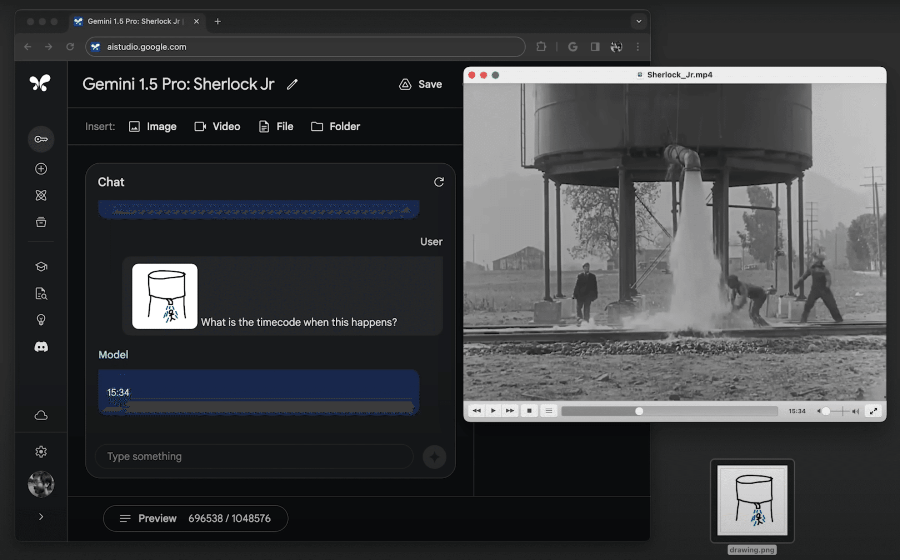This screenshot has width=900, height=560.
Task: Click the API key icon in sidebar
Action: (x=41, y=139)
